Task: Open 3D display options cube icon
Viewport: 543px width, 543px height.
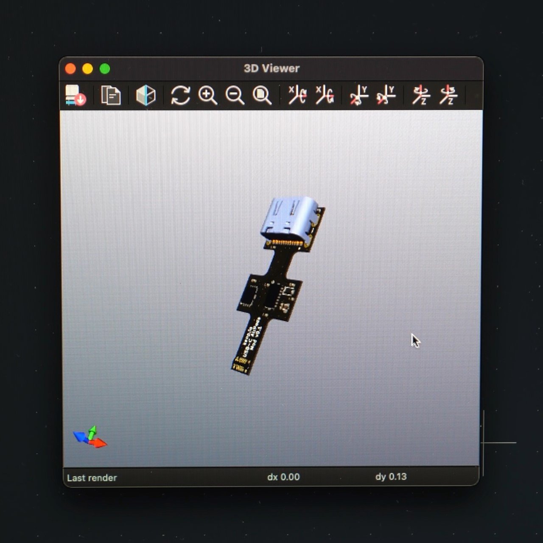Action: click(x=146, y=95)
